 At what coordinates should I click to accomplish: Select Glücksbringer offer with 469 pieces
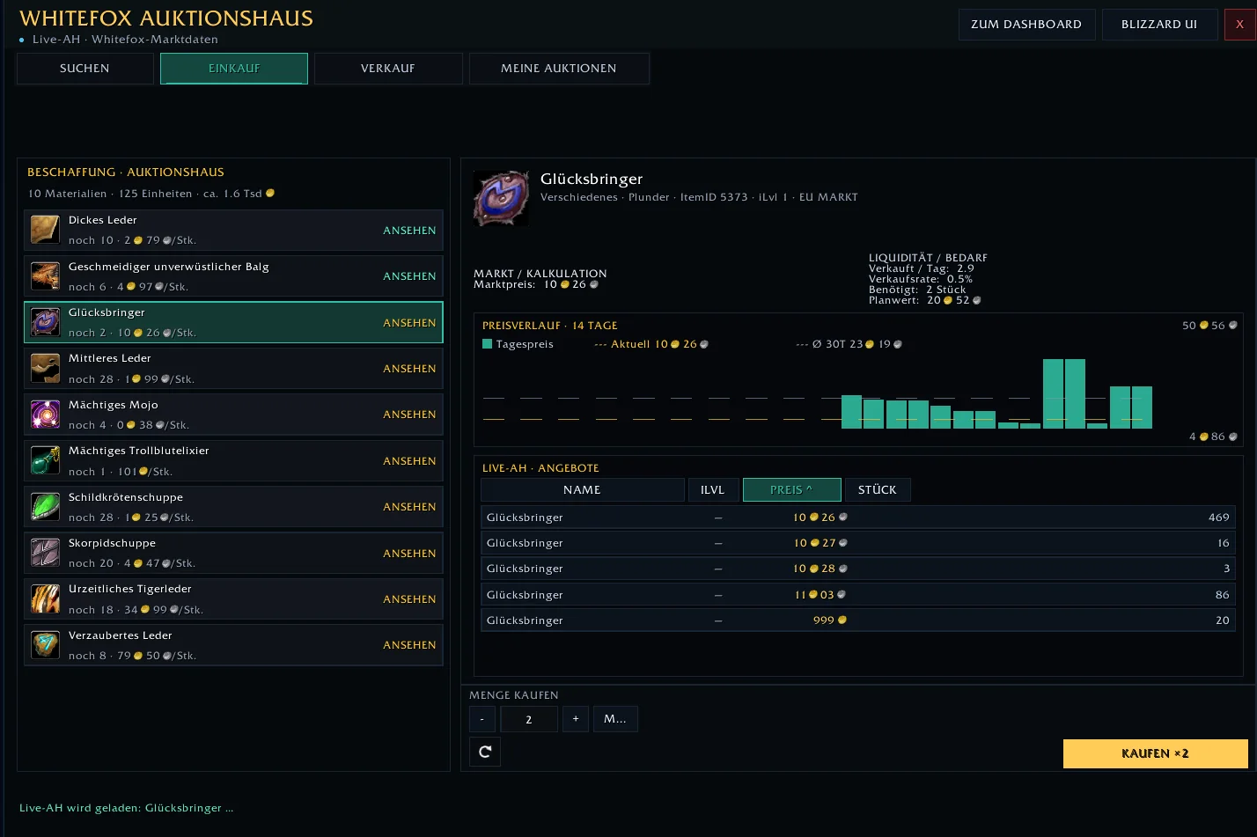(x=858, y=518)
